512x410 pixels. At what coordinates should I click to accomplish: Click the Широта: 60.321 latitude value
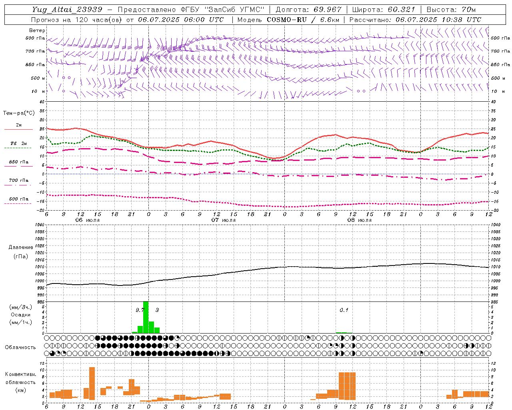pos(383,10)
